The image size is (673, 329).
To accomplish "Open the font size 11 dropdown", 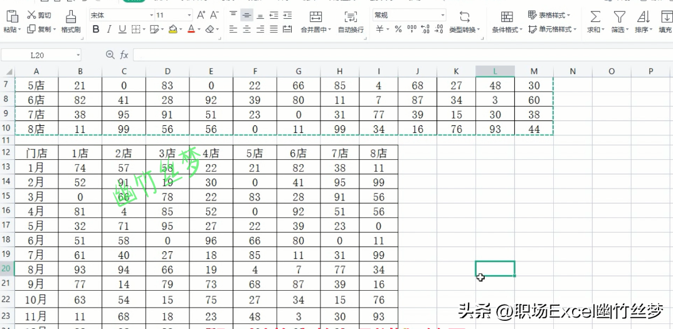I will pos(189,16).
